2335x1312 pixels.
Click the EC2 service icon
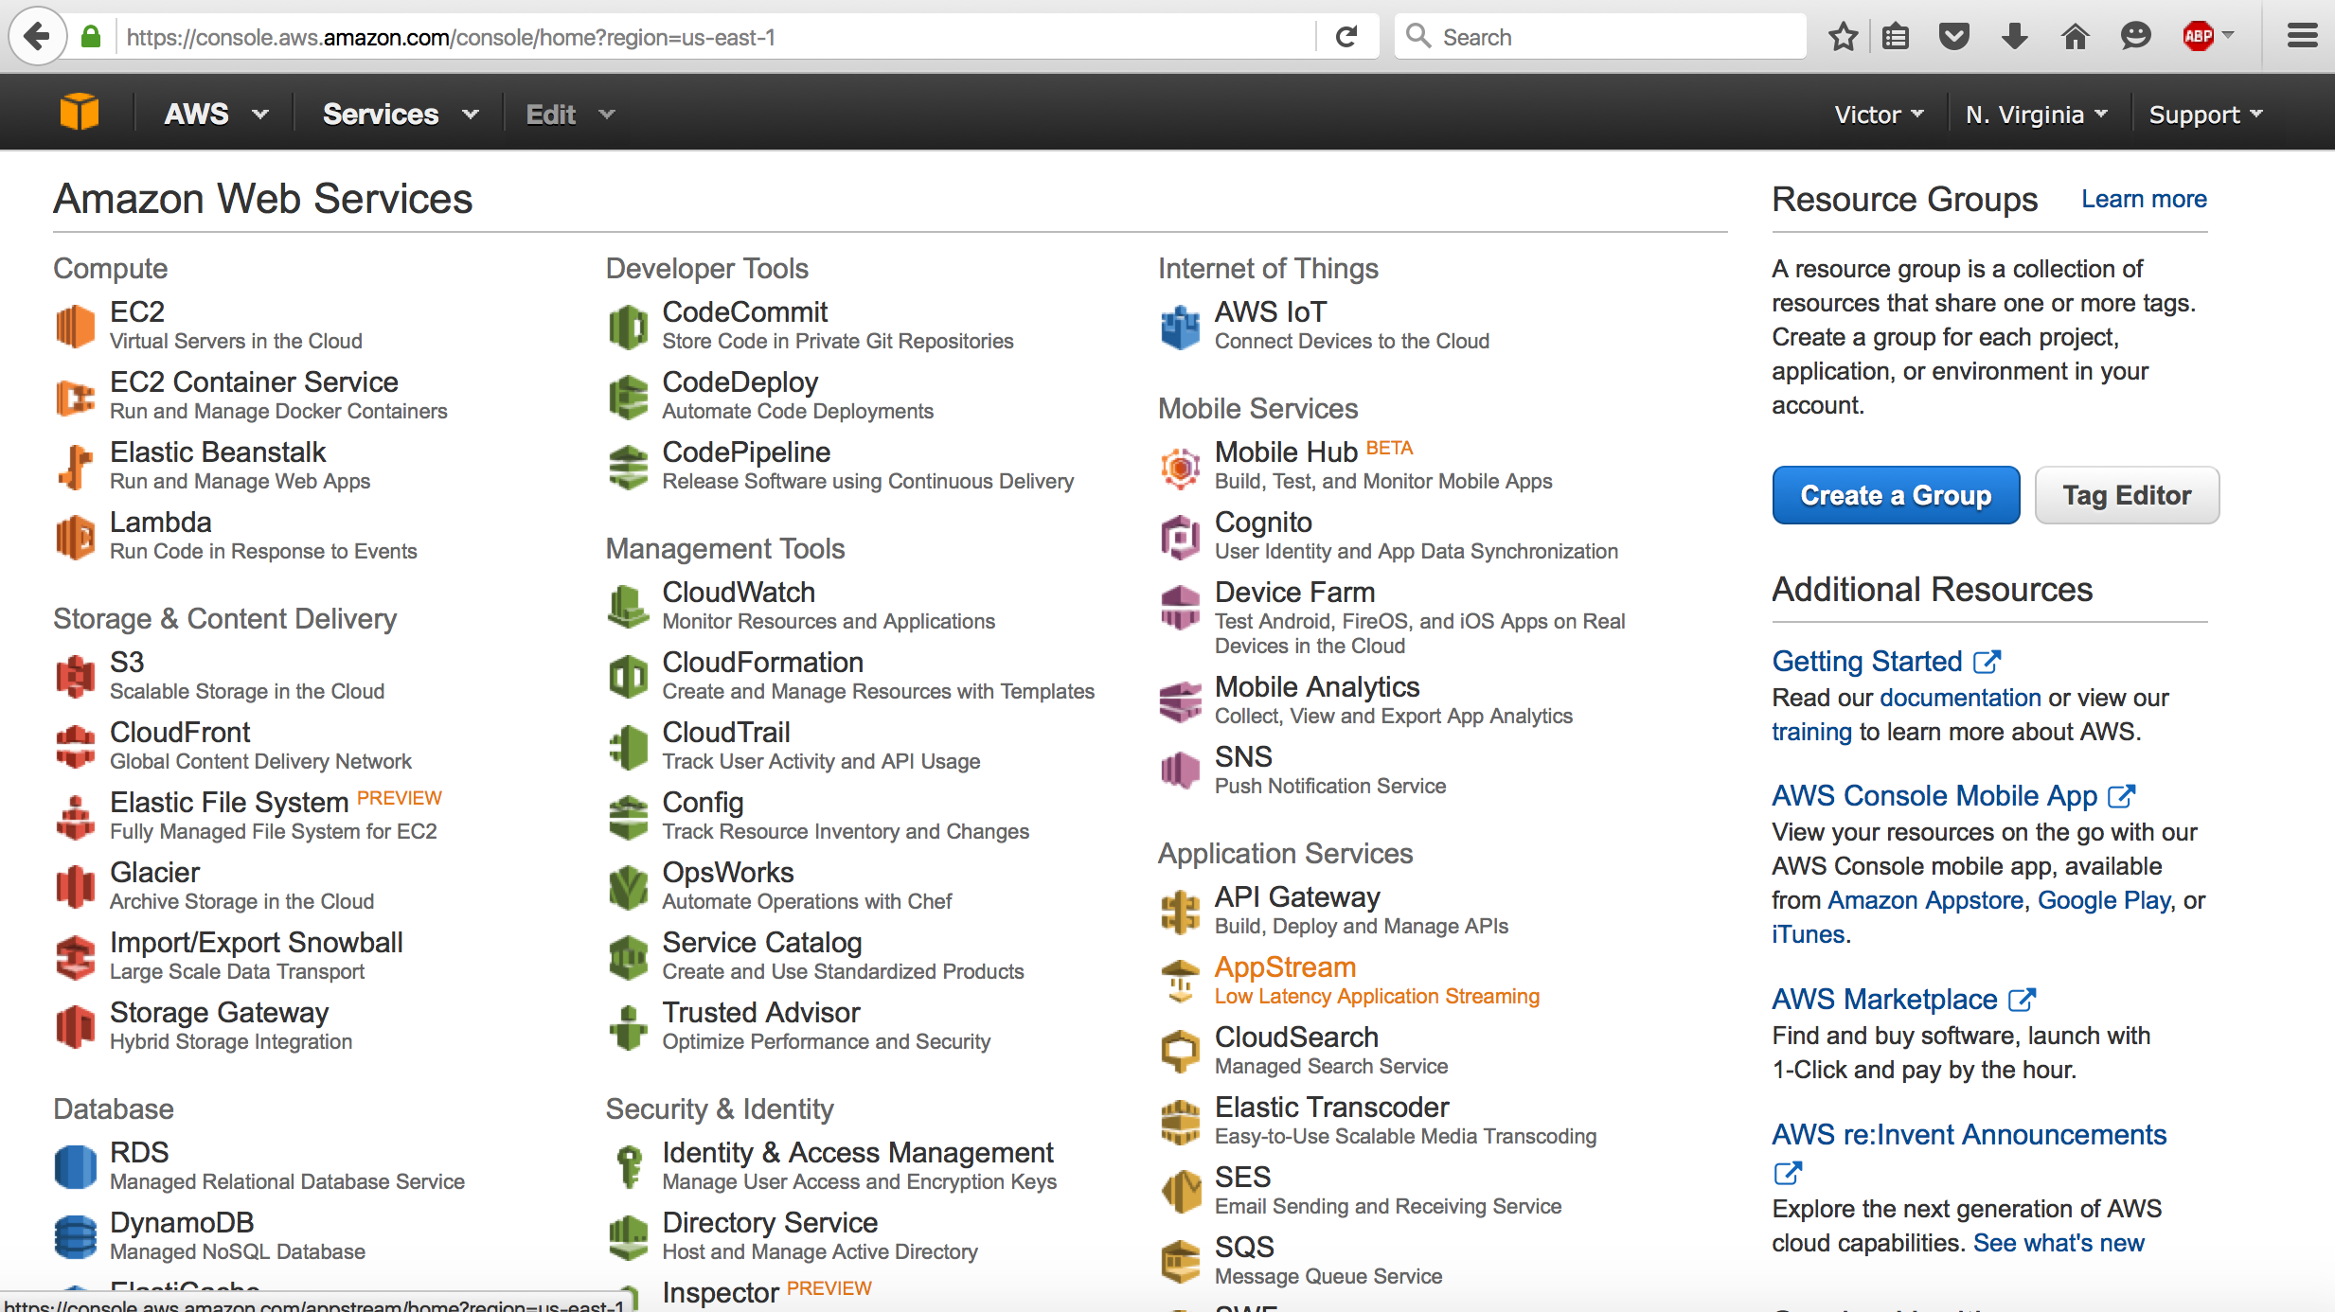75,326
